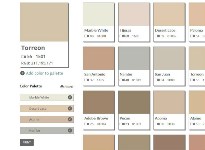This screenshot has width=205, height=150.
Task: Click the LRV icon under the Alamo card
Action: [193, 124]
